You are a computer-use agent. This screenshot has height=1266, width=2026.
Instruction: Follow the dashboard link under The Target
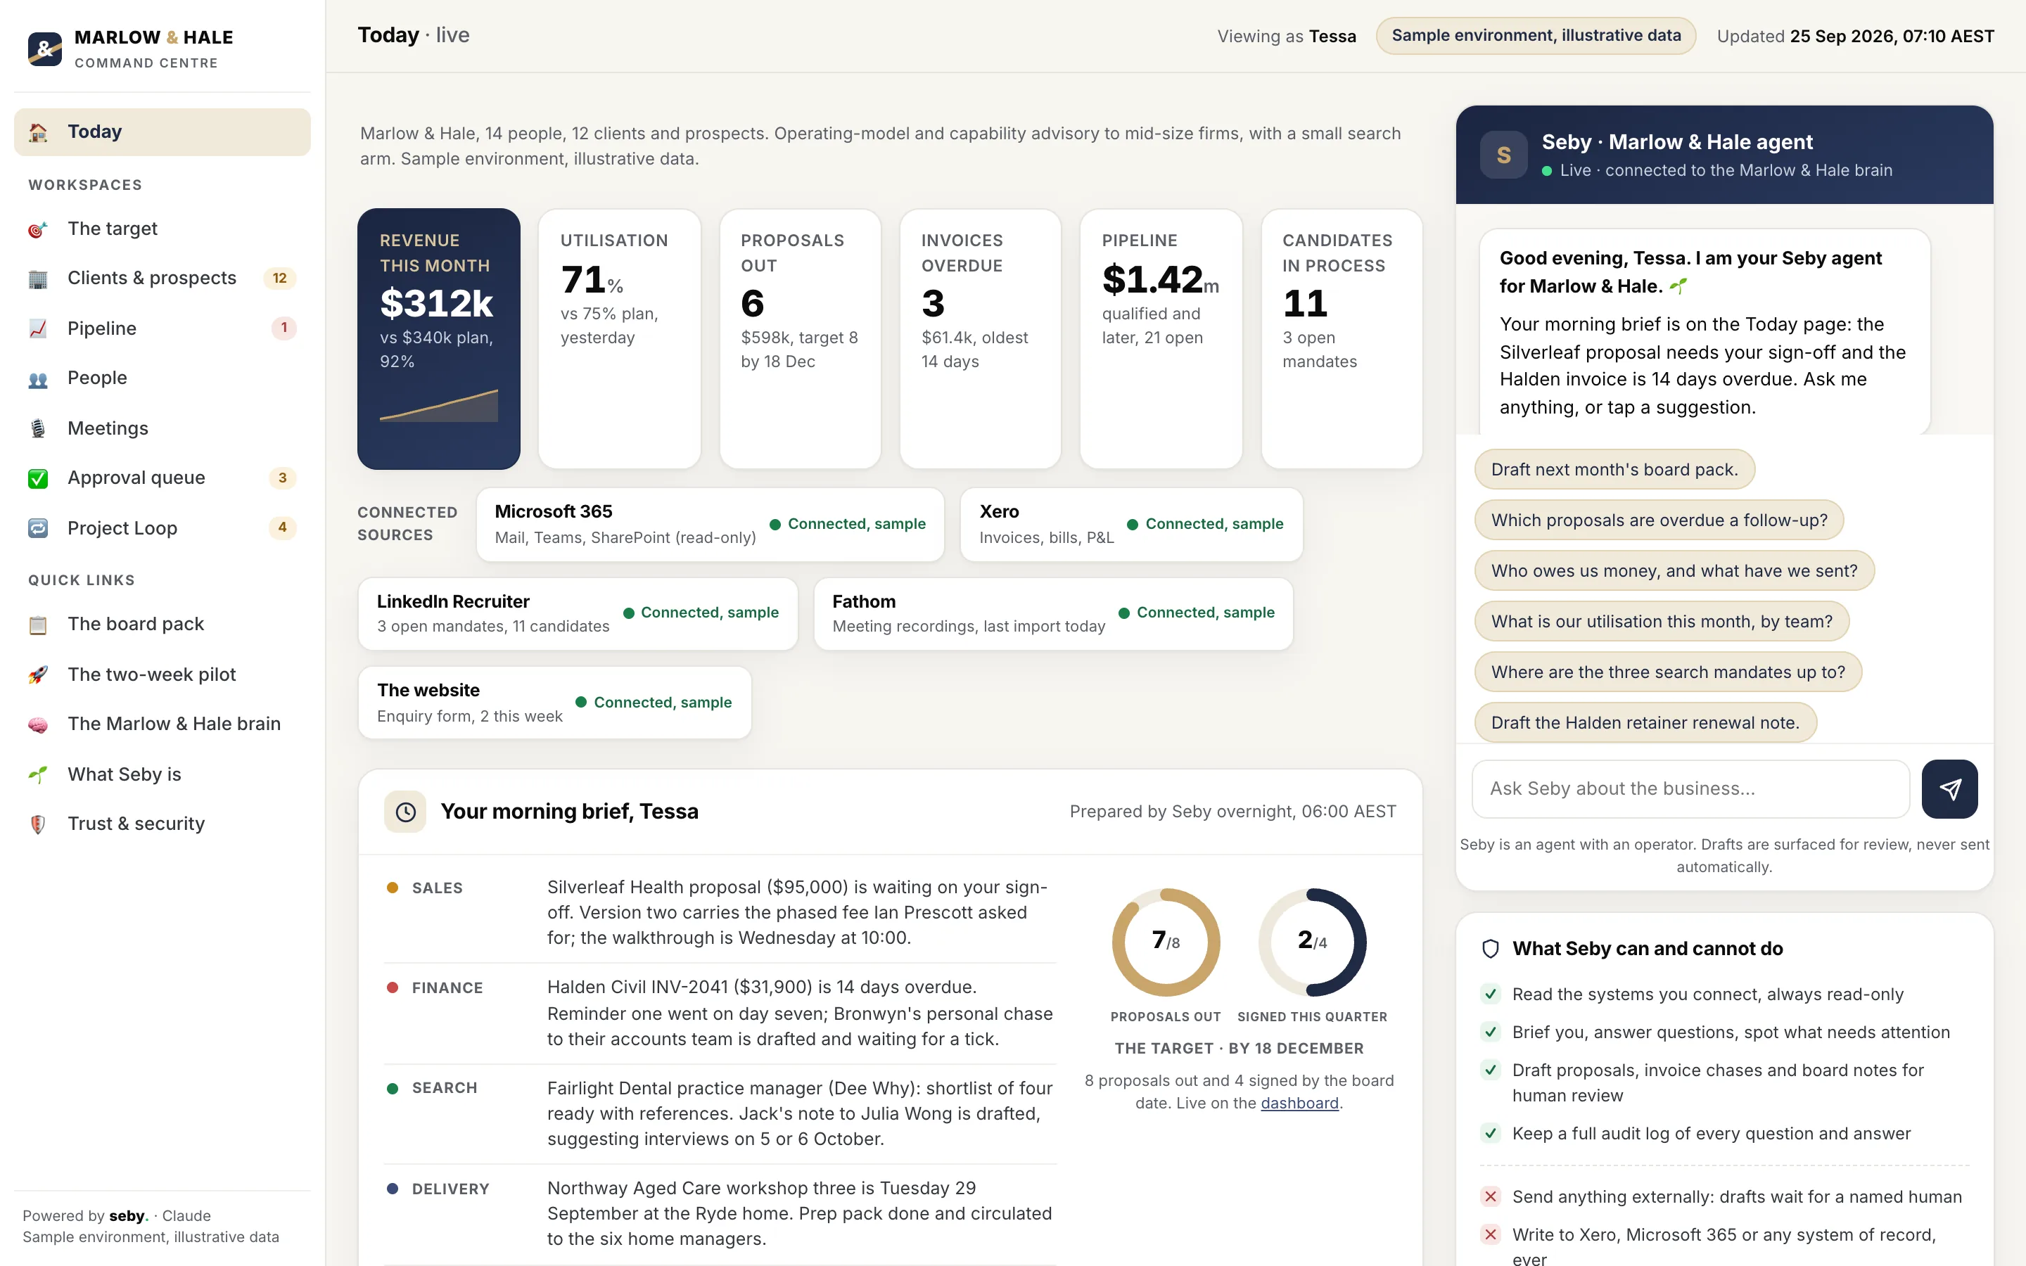point(1299,1104)
